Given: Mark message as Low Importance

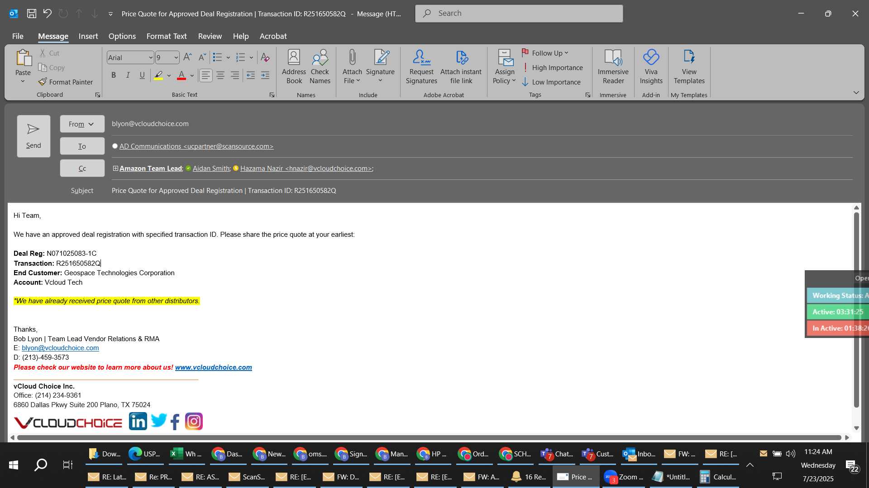Looking at the screenshot, I should tap(551, 82).
